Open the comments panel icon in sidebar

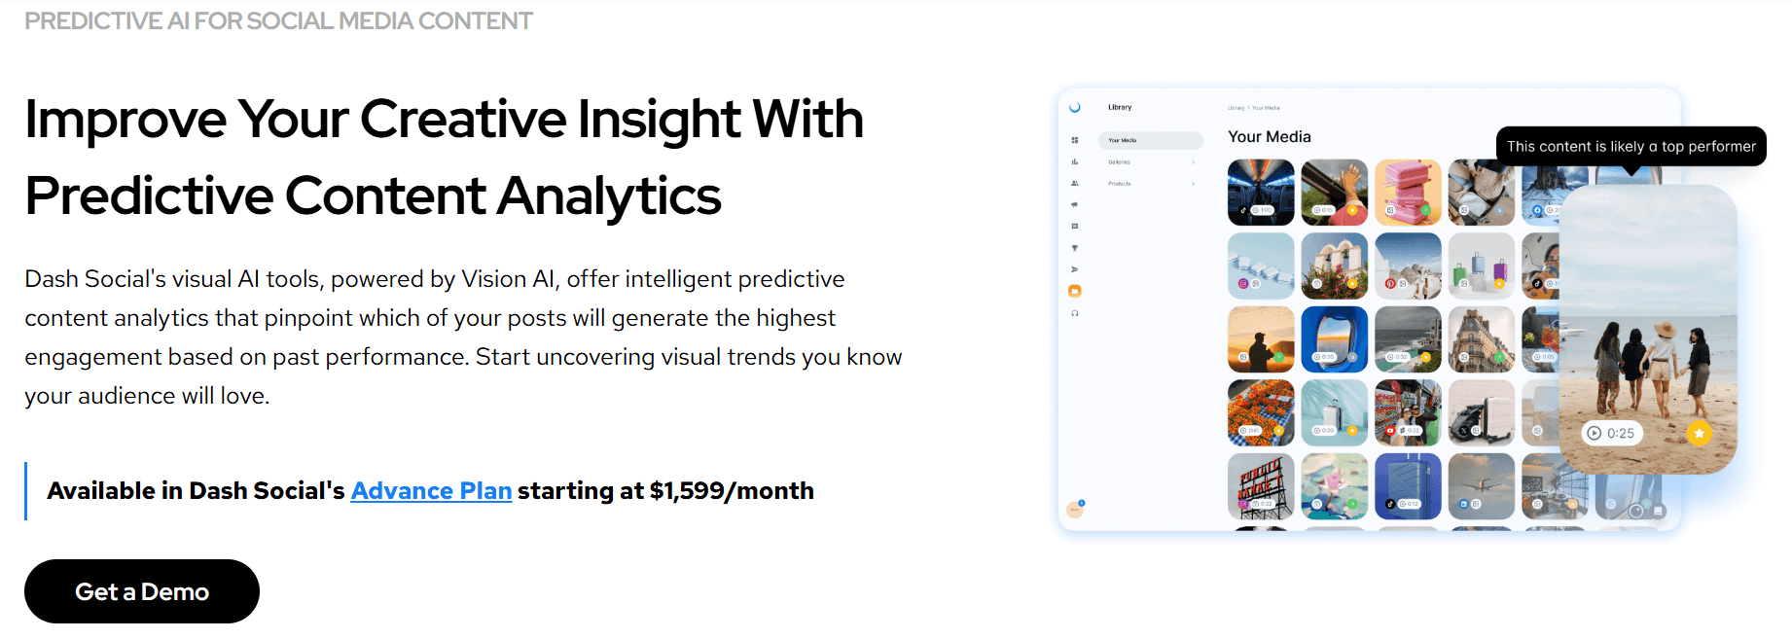(1075, 226)
